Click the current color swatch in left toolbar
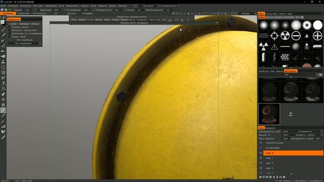The height and width of the screenshot is (182, 324). tap(3, 22)
